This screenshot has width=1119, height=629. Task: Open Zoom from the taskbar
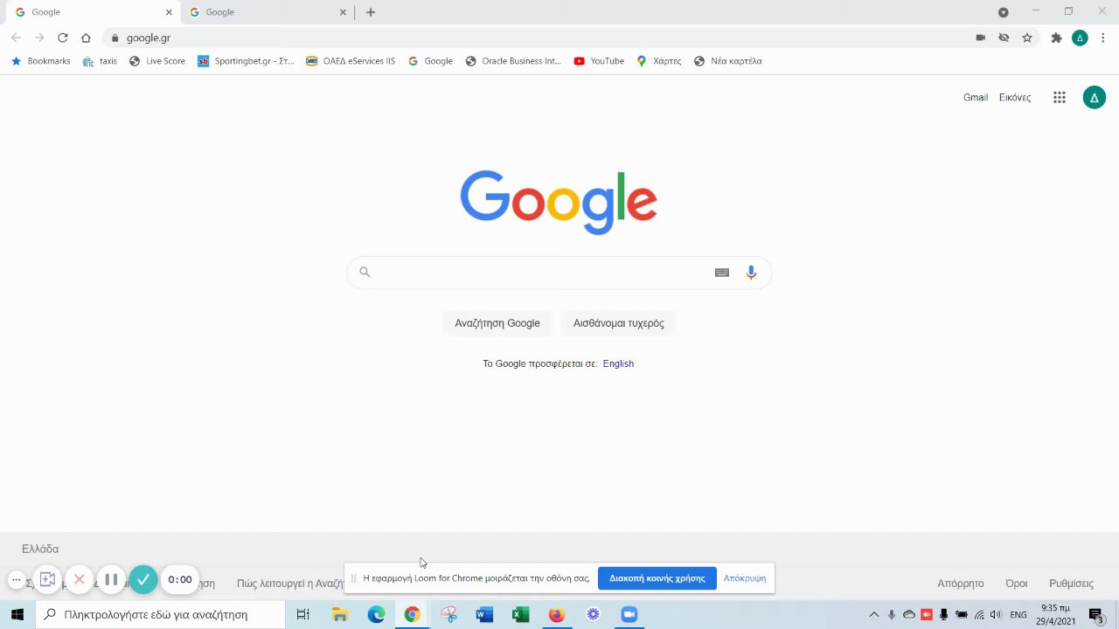tap(629, 615)
